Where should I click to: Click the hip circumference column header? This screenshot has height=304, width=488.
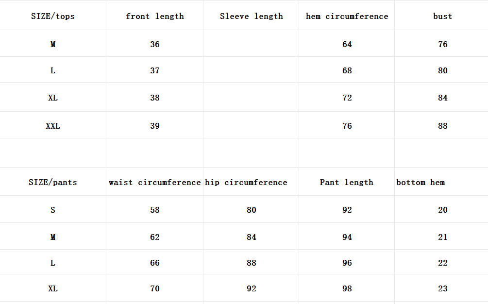[246, 183]
